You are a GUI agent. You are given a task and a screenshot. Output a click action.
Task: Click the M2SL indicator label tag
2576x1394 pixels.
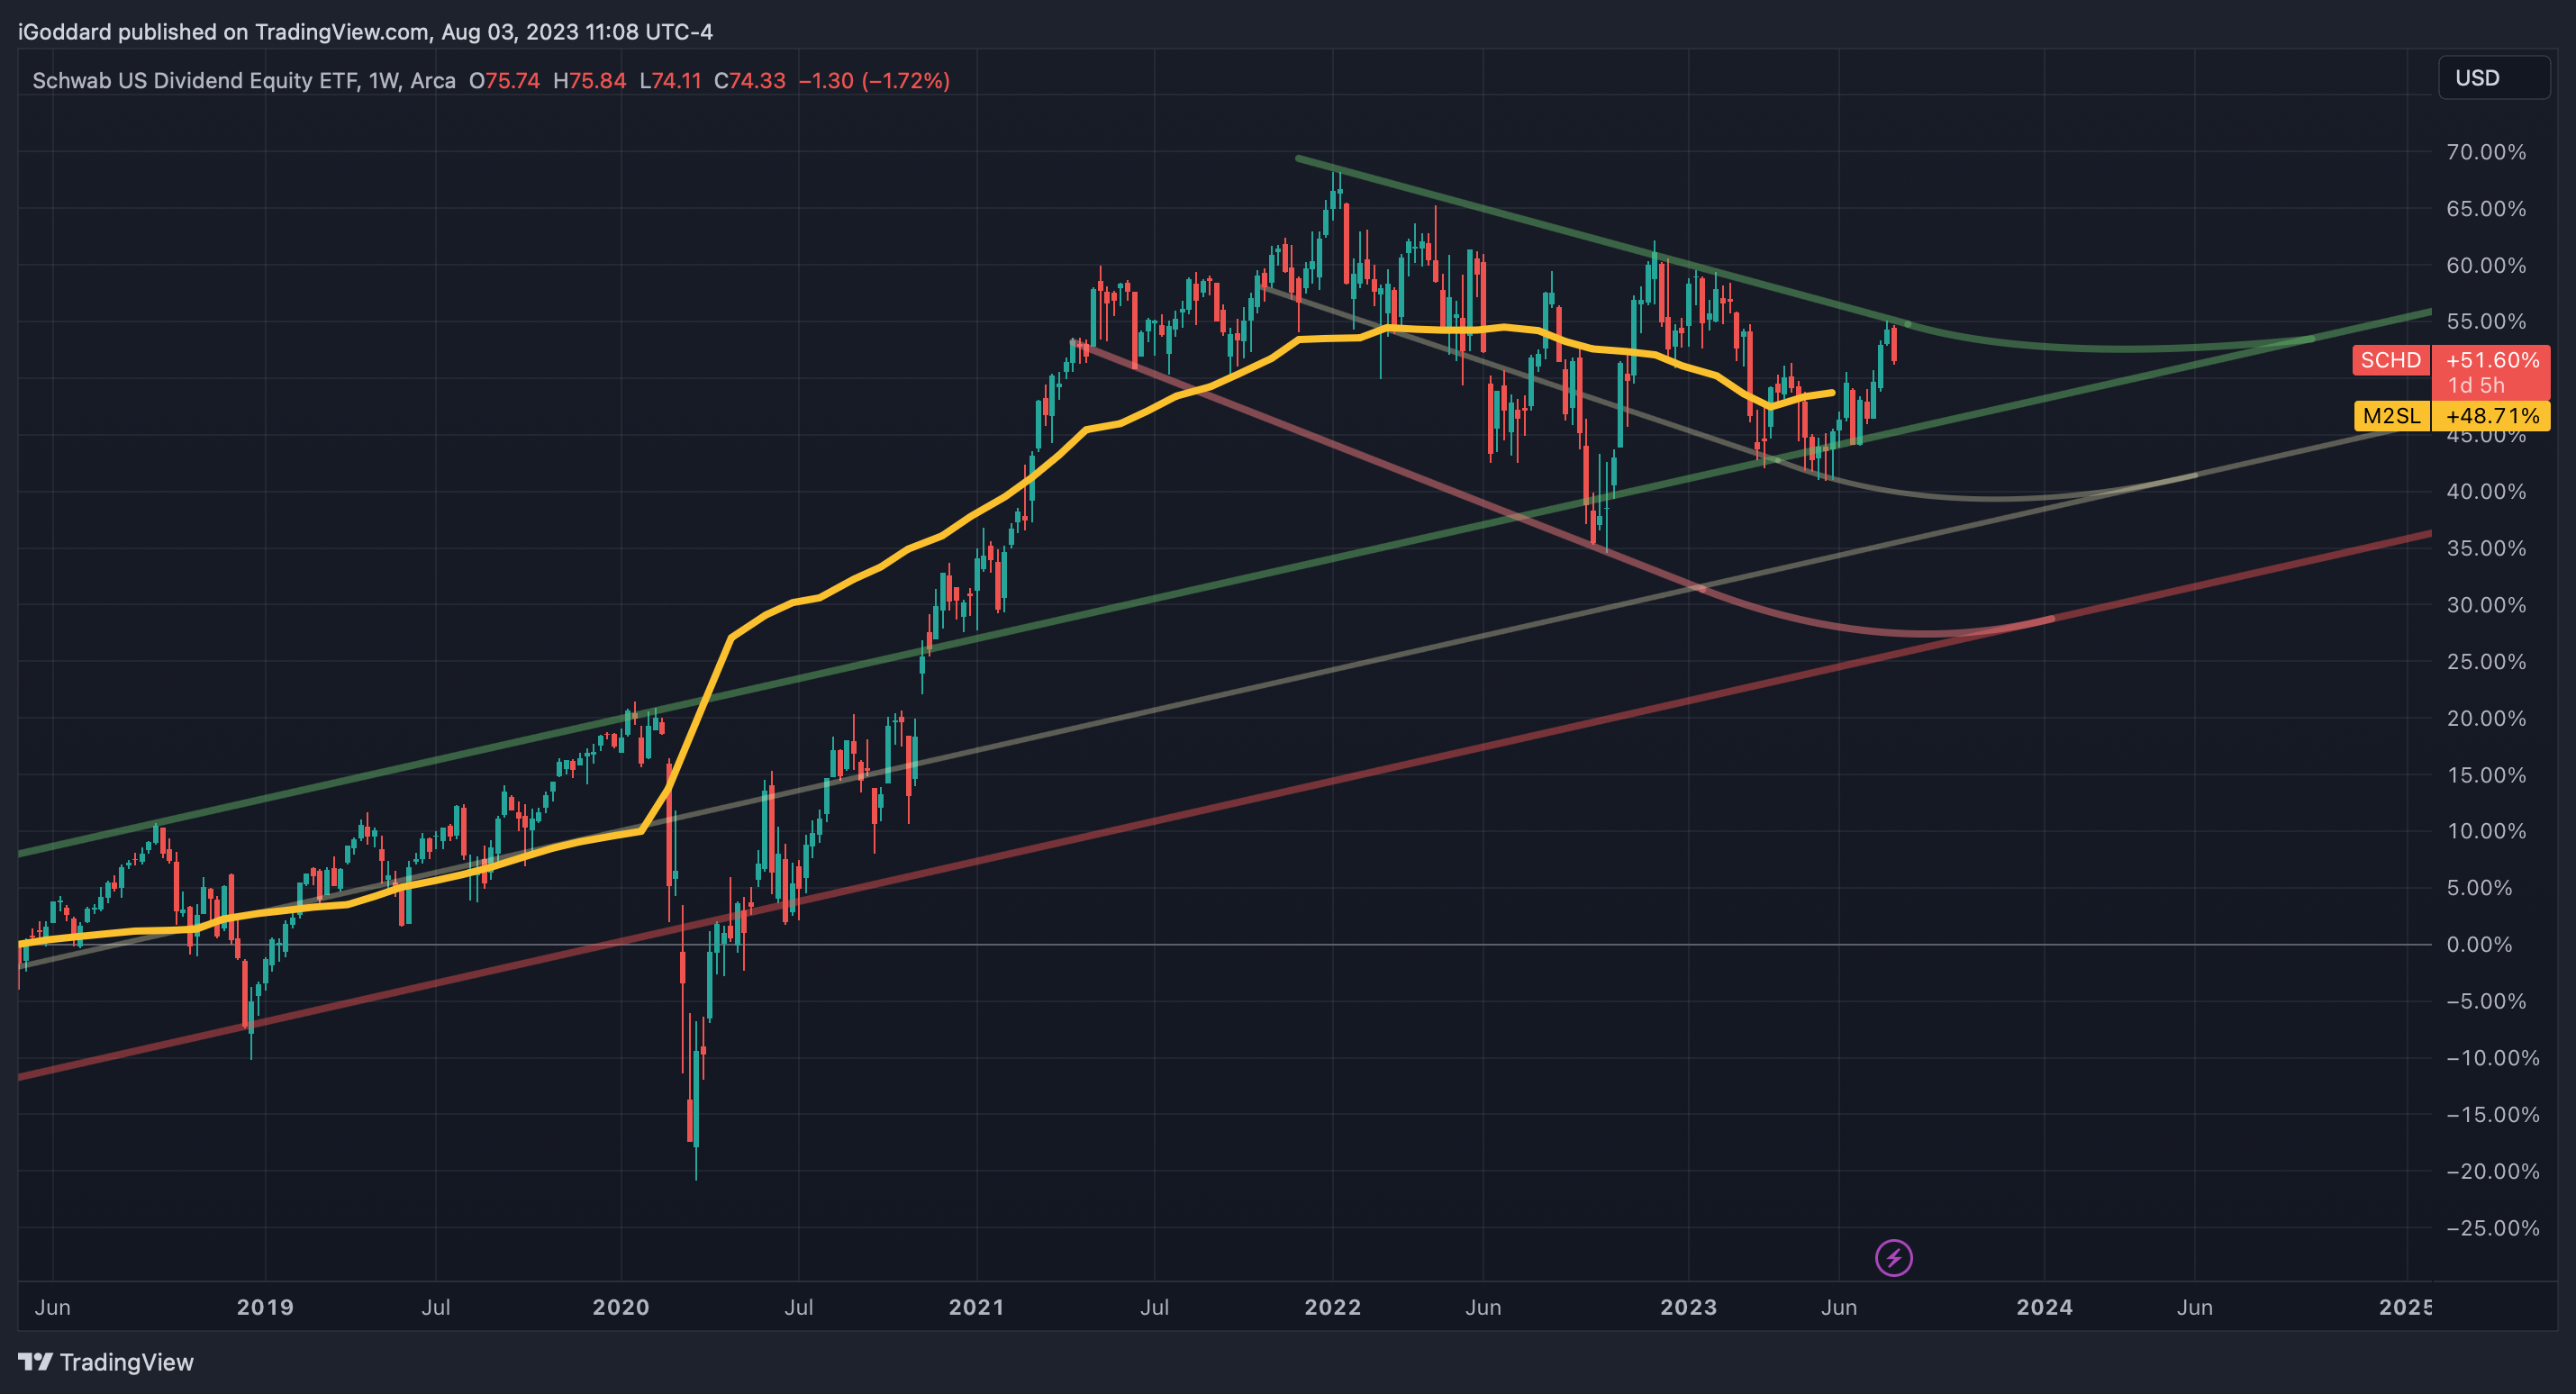click(x=2391, y=416)
